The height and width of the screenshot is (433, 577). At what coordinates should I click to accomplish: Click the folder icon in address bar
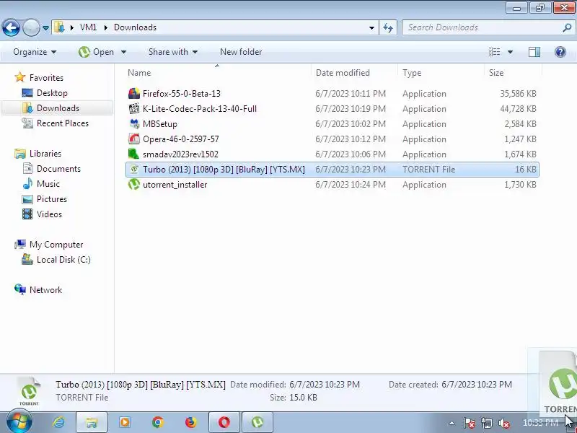pyautogui.click(x=59, y=27)
